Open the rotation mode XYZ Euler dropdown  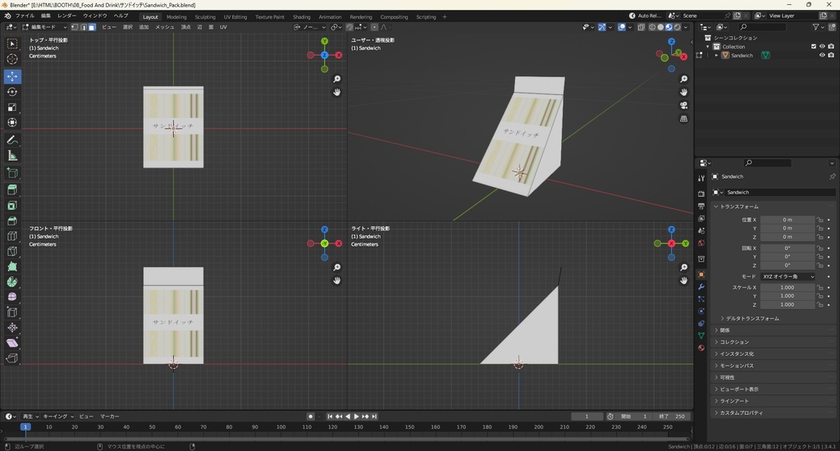coord(788,276)
